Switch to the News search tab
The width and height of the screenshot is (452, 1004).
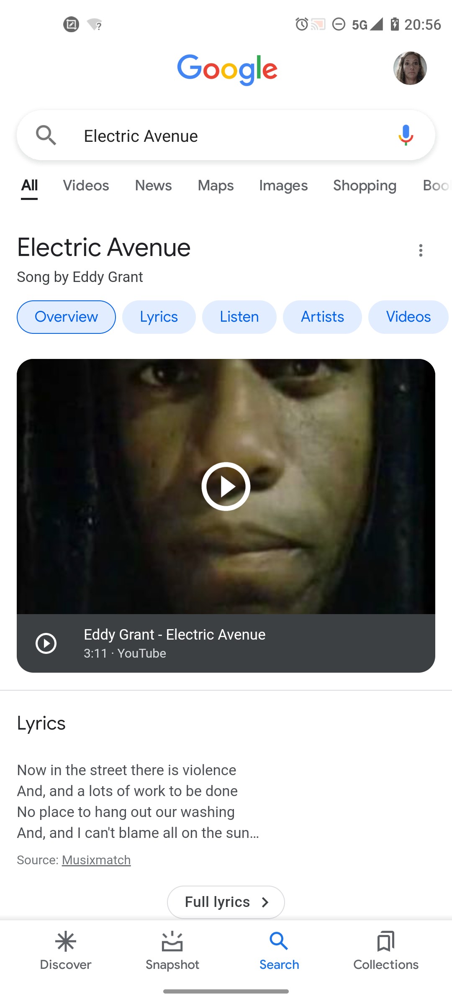point(153,185)
